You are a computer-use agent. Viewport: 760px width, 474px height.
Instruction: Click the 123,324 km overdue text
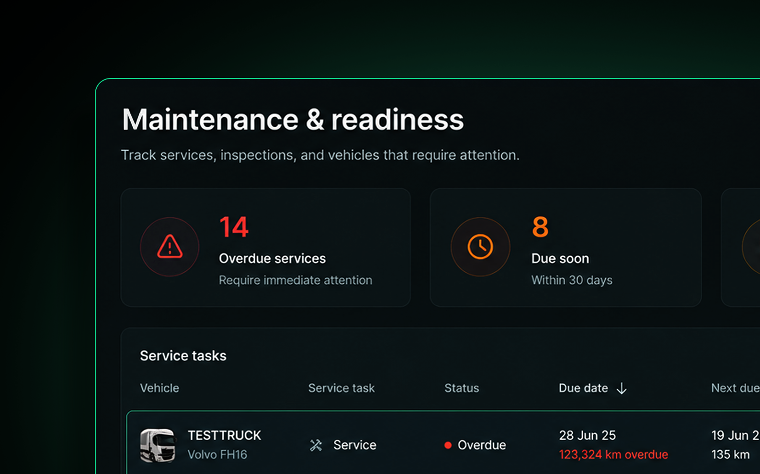pyautogui.click(x=613, y=454)
